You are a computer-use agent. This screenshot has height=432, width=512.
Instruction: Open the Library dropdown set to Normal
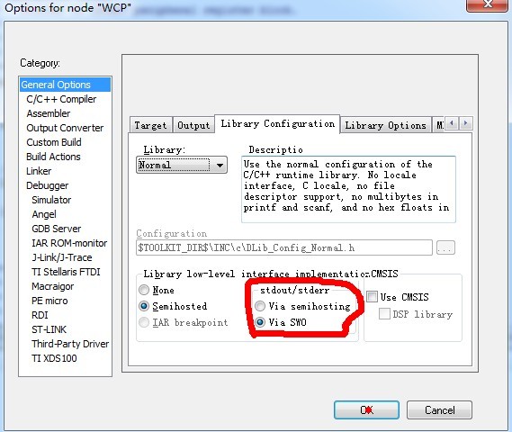[182, 165]
